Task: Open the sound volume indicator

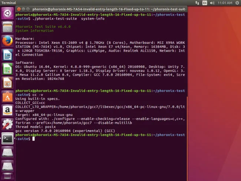Action: tap(212, 3)
